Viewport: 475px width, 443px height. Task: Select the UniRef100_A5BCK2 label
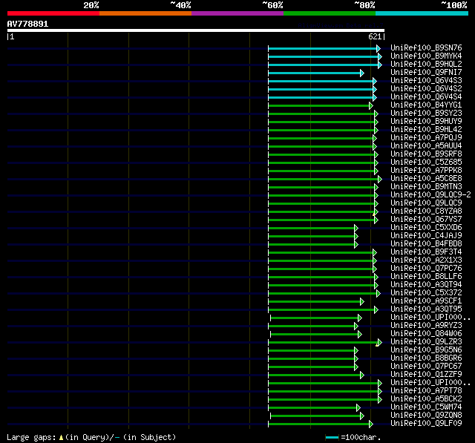(426, 399)
